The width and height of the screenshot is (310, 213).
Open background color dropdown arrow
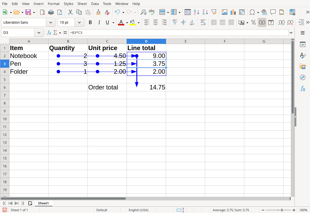(138, 23)
